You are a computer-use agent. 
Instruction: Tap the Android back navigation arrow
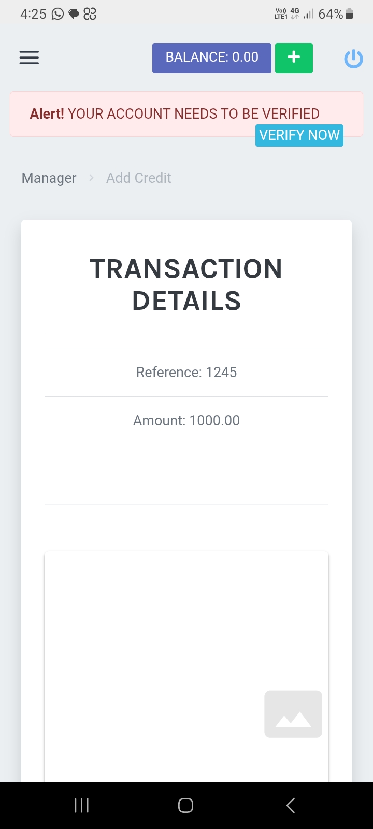tap(291, 805)
